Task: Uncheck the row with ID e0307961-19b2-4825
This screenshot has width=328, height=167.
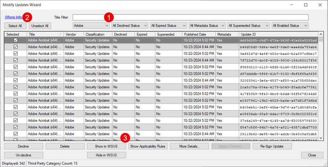Action: pos(16,100)
